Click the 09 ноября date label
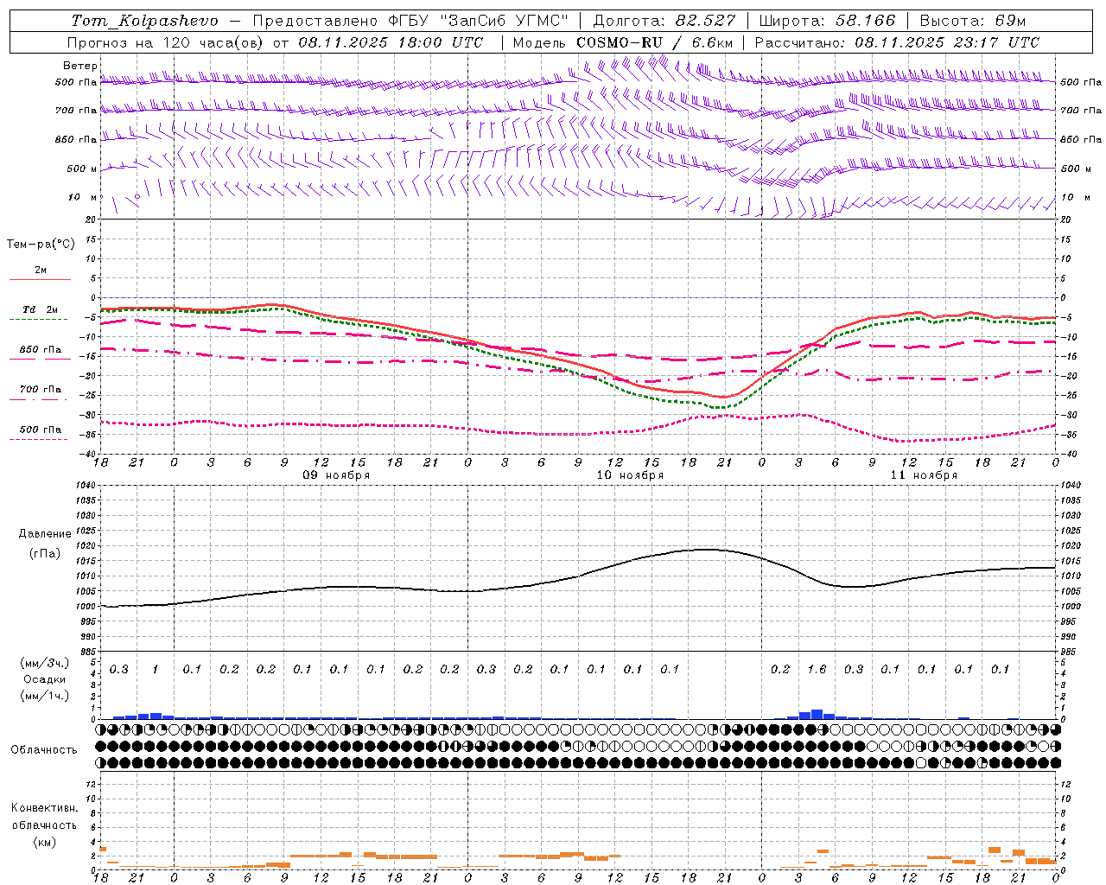Viewport: 1106px width, 885px height. [x=336, y=475]
